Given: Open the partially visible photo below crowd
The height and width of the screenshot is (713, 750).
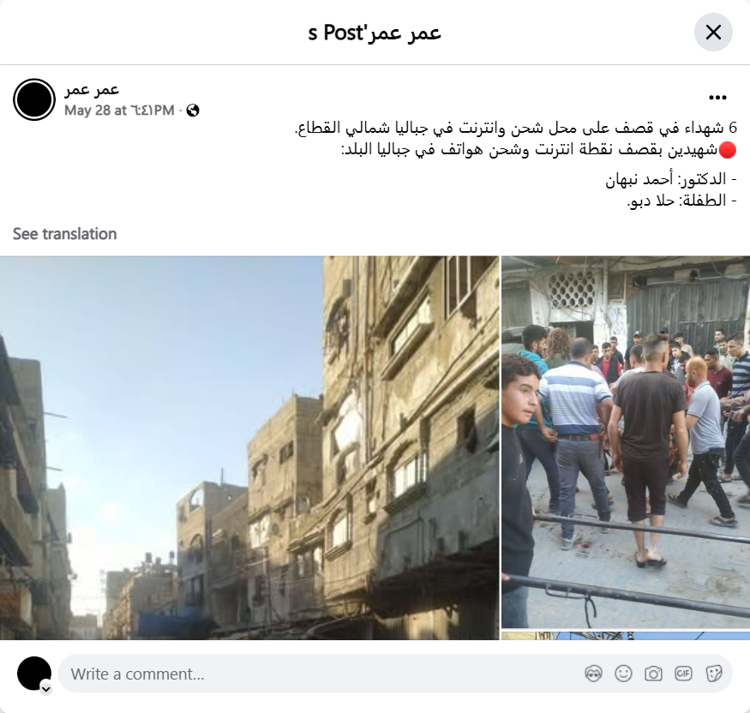Looking at the screenshot, I should pyautogui.click(x=626, y=636).
